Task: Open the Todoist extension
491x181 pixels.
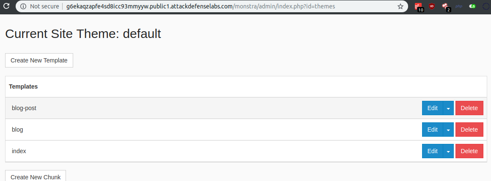Action: pos(419,6)
